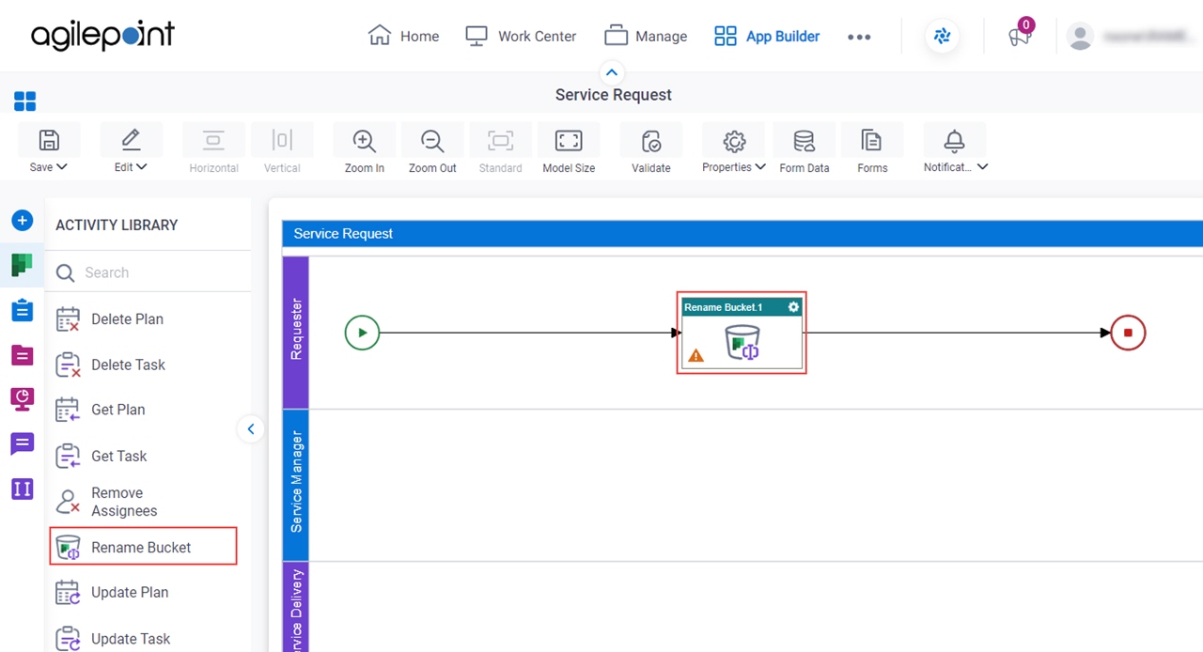Select the Service Manager swimlane header
Image resolution: width=1203 pixels, height=652 pixels.
pyautogui.click(x=296, y=484)
